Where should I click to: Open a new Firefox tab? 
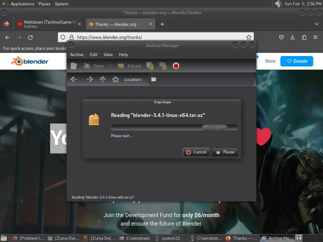click(162, 24)
